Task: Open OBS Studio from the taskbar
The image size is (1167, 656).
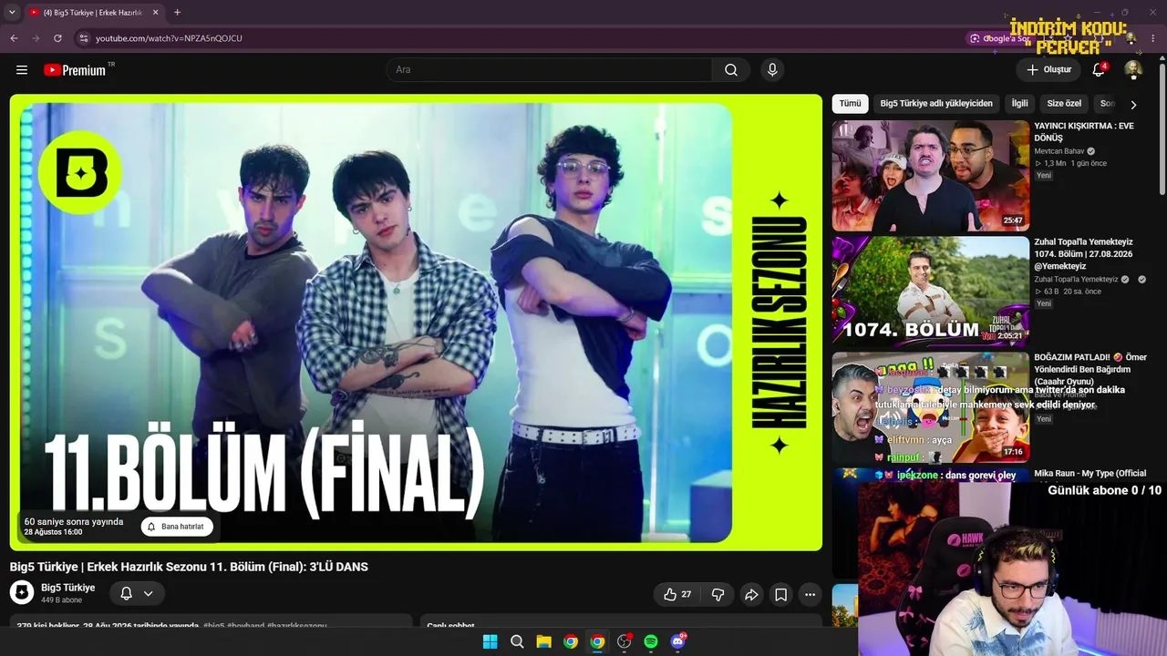Action: click(x=624, y=641)
